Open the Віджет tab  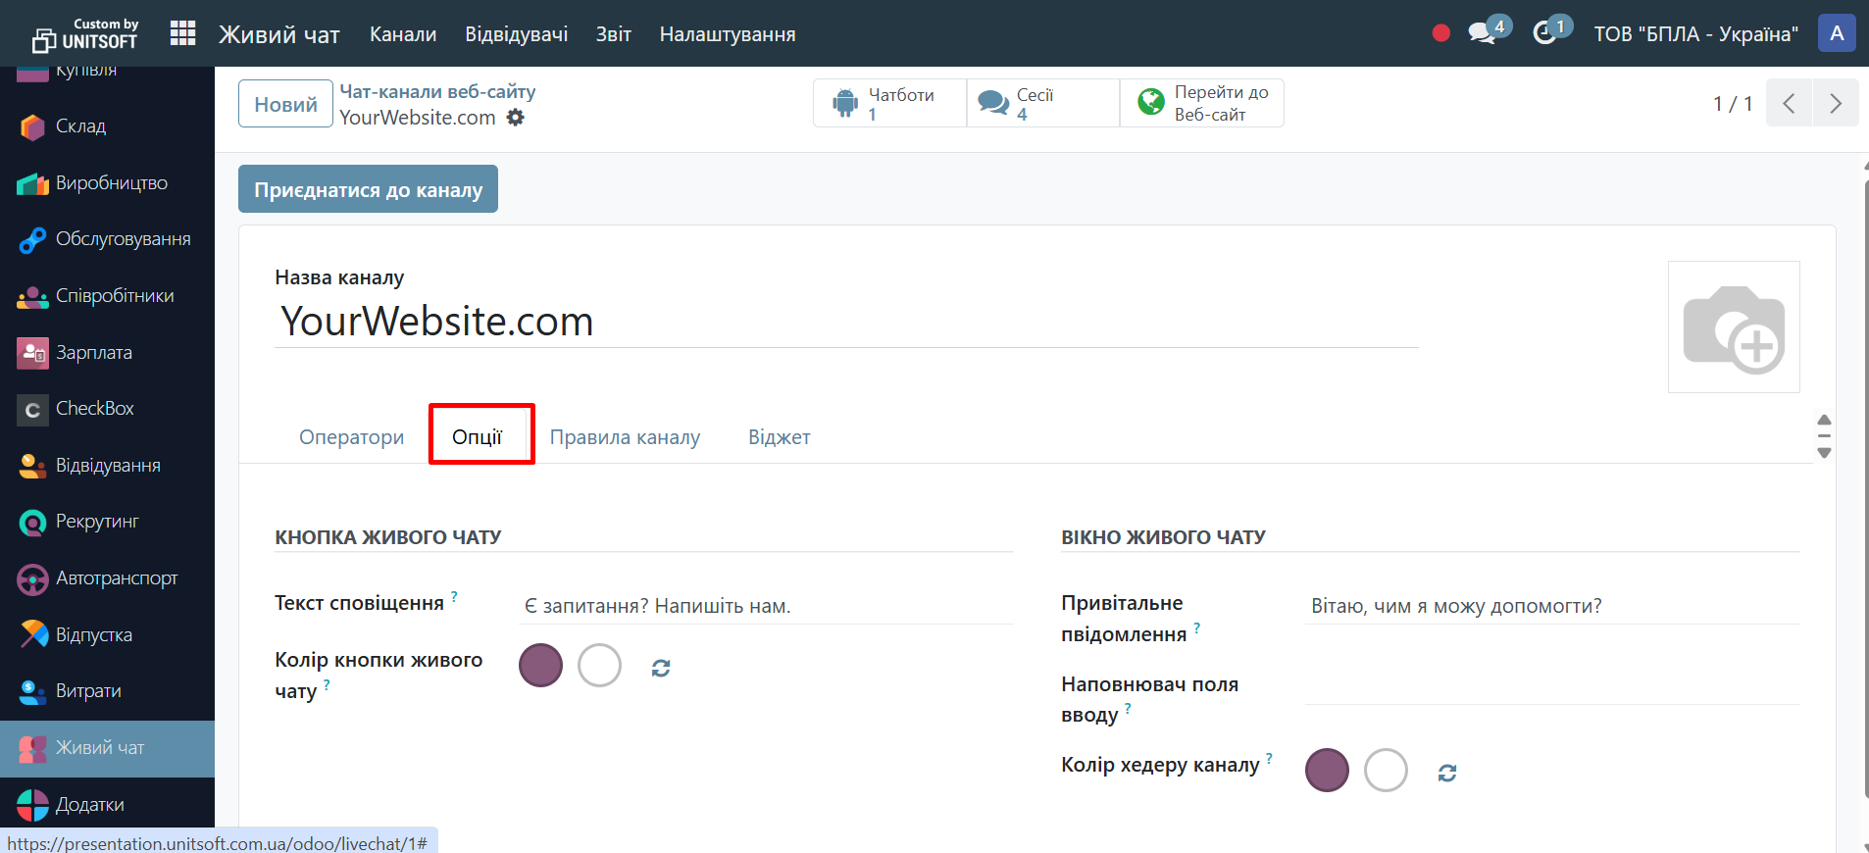(779, 437)
